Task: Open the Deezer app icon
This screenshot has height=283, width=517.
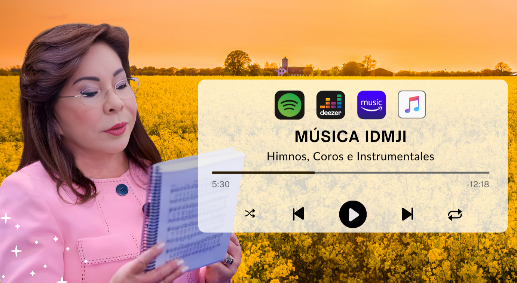Action: point(331,105)
